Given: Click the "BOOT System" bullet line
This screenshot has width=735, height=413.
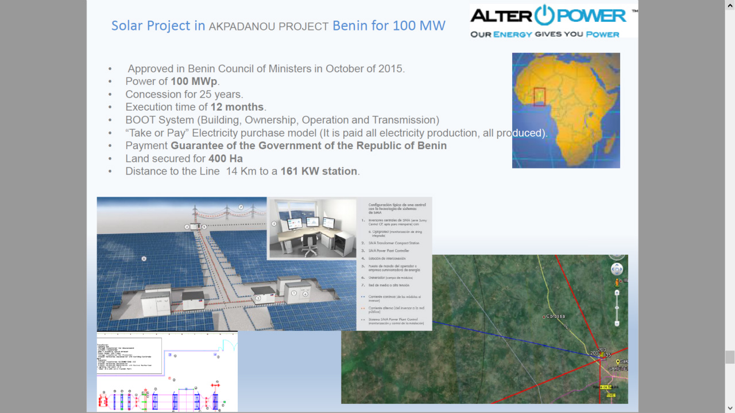Looking at the screenshot, I should [x=282, y=120].
